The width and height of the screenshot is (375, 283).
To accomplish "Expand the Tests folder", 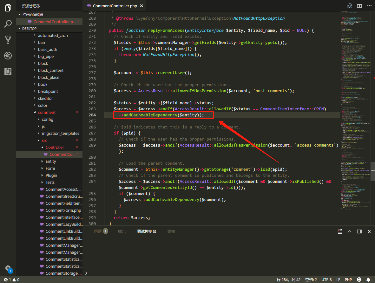I will click(x=49, y=182).
